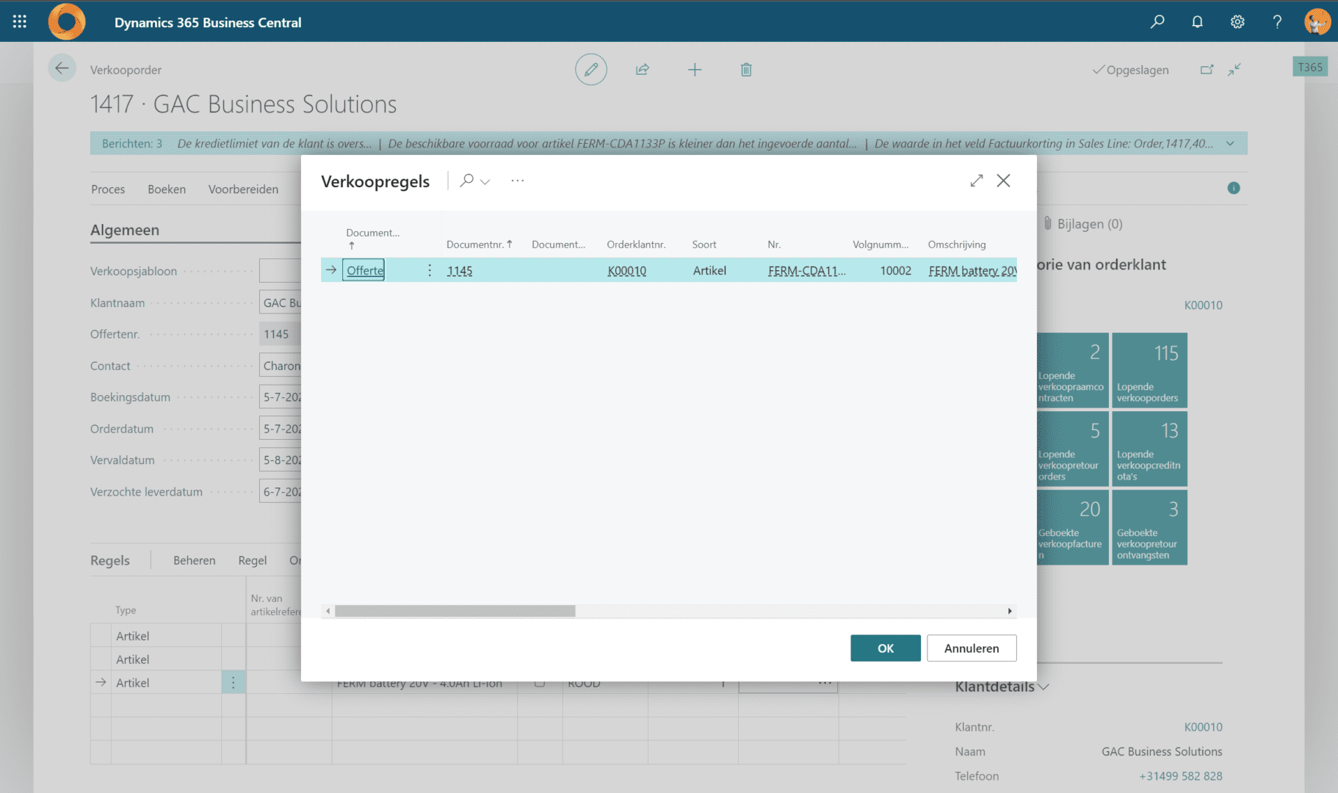Image resolution: width=1338 pixels, height=793 pixels.
Task: Open the help question mark
Action: coord(1277,22)
